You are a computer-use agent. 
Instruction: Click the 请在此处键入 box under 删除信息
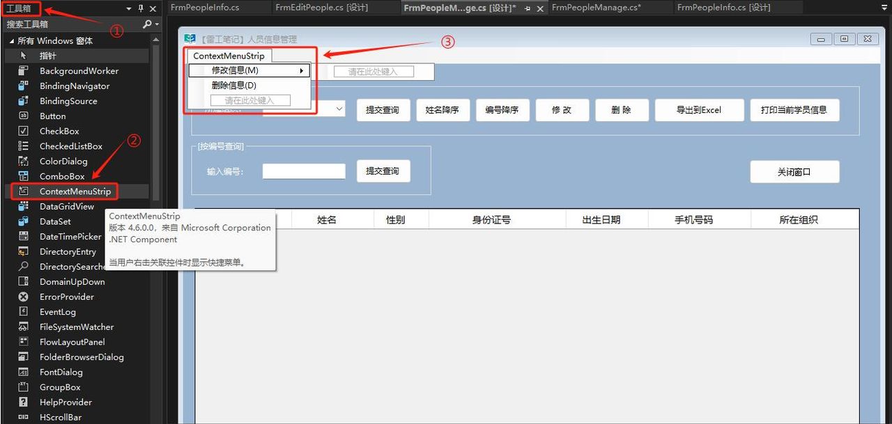coord(250,100)
